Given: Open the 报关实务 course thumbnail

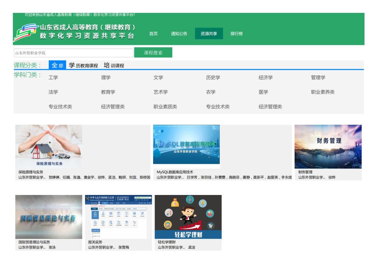Looking at the screenshot, I should coord(118,217).
